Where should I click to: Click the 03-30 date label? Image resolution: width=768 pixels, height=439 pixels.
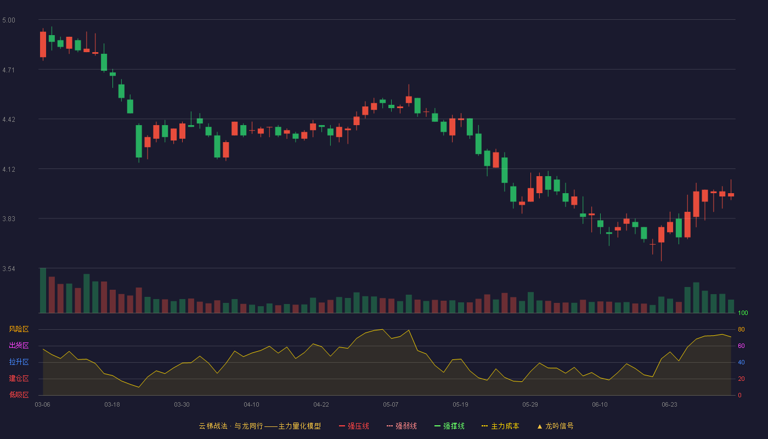click(182, 404)
